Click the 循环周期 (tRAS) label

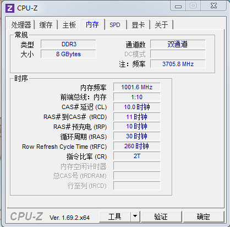[84, 137]
